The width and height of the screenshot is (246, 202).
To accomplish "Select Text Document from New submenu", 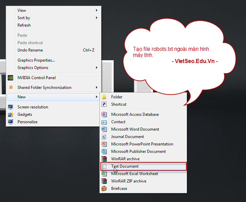I will [125, 166].
